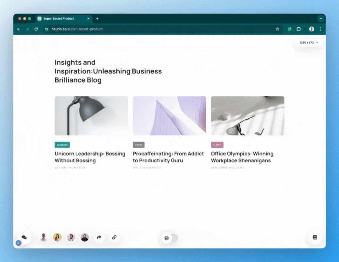Bookmark page with the star icon
339x262 pixels.
pos(278,29)
